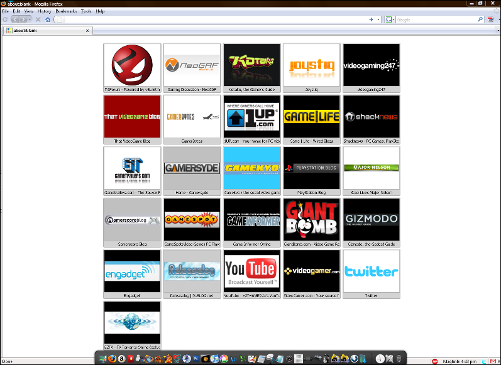The height and width of the screenshot is (365, 501).
Task: Open the Releaselog thumbnail
Action: point(192,274)
